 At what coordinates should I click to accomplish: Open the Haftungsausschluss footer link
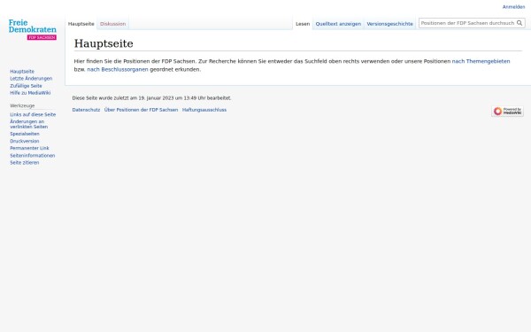[204, 110]
